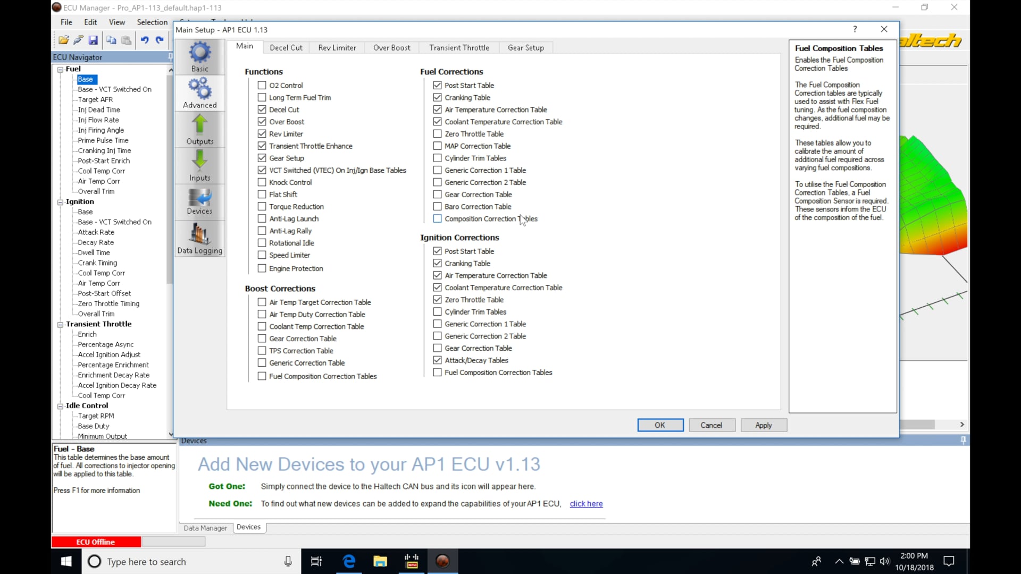Collapse the Transient Throttle branch
Screen dimensions: 1021x574
click(x=60, y=324)
